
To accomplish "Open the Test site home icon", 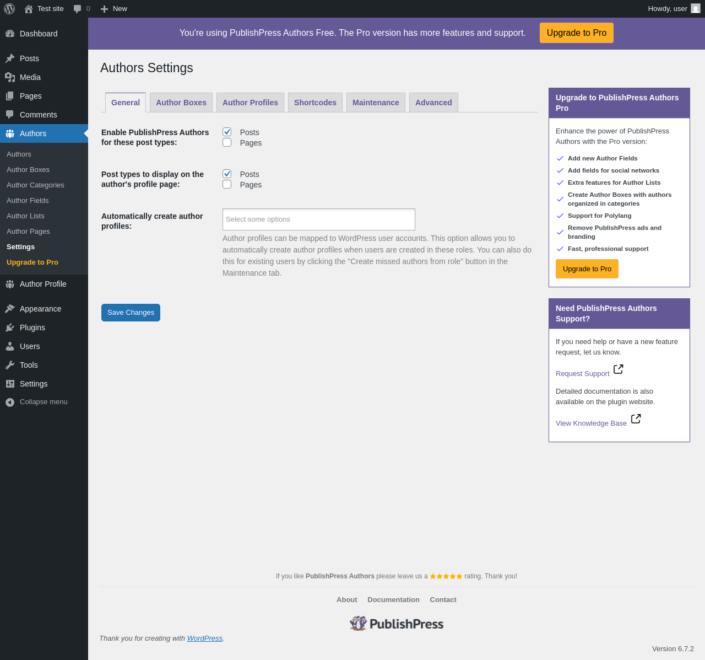I will pyautogui.click(x=29, y=9).
